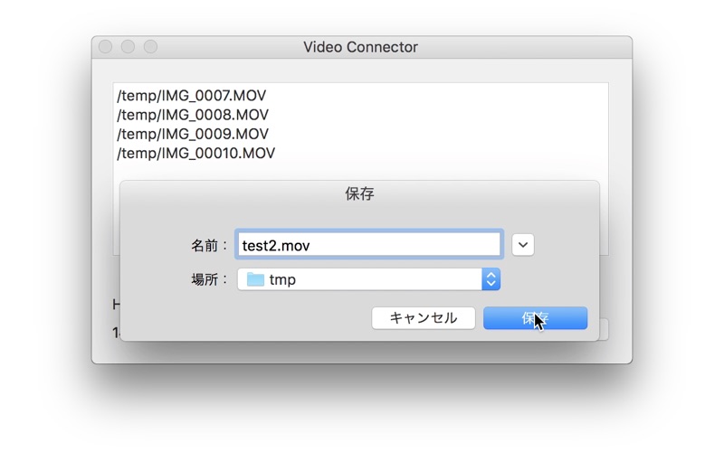Select /temp/IMG_00010.MOV in the file list
The height and width of the screenshot is (452, 724).
point(195,153)
